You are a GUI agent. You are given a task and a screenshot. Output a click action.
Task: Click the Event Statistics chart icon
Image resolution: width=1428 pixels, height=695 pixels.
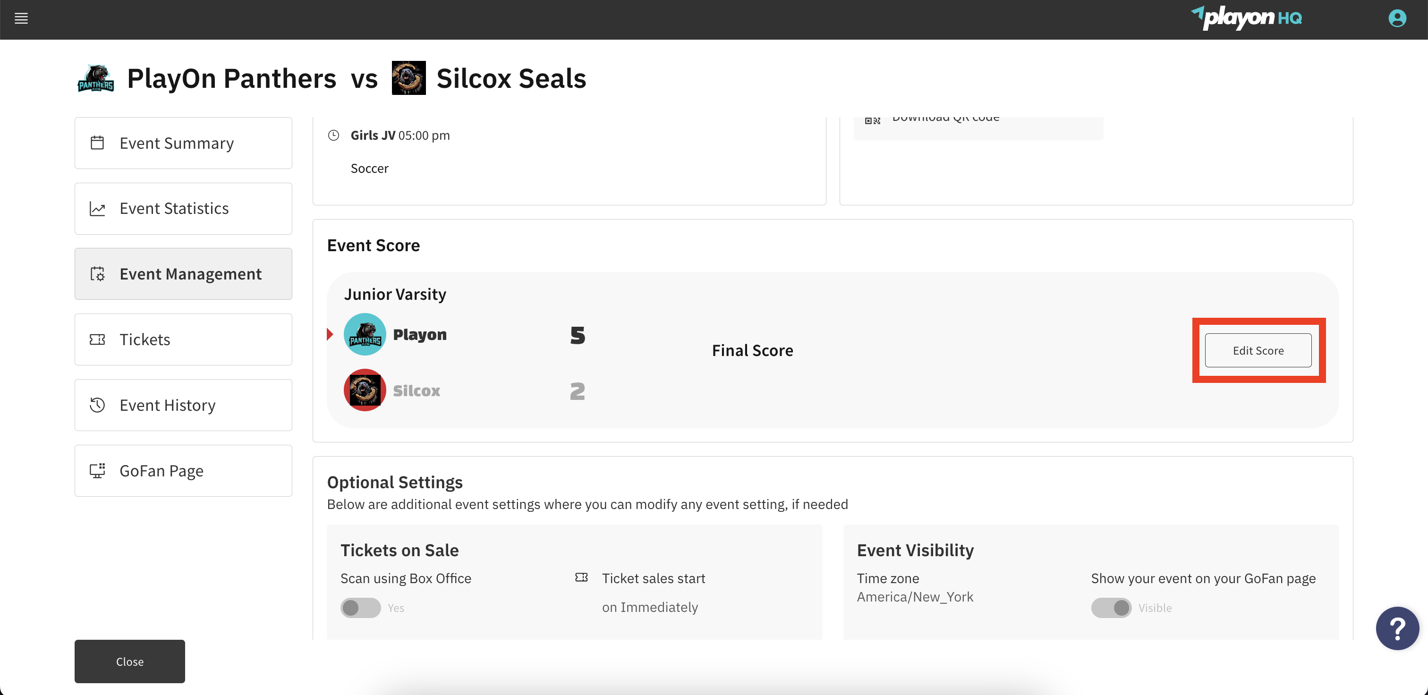point(98,208)
